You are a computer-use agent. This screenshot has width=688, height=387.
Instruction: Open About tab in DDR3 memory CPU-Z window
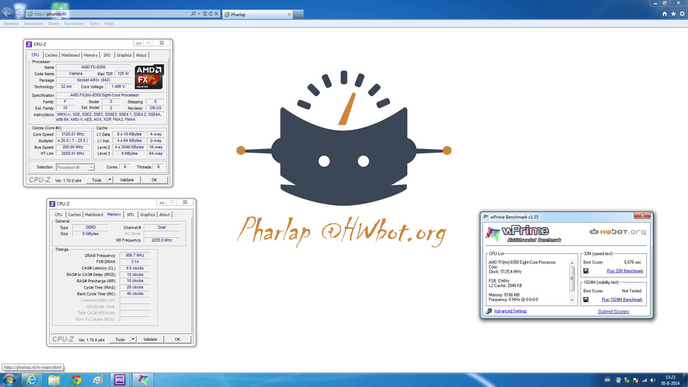coord(164,215)
